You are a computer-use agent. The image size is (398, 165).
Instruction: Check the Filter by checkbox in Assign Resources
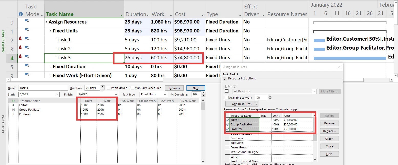[227, 91]
